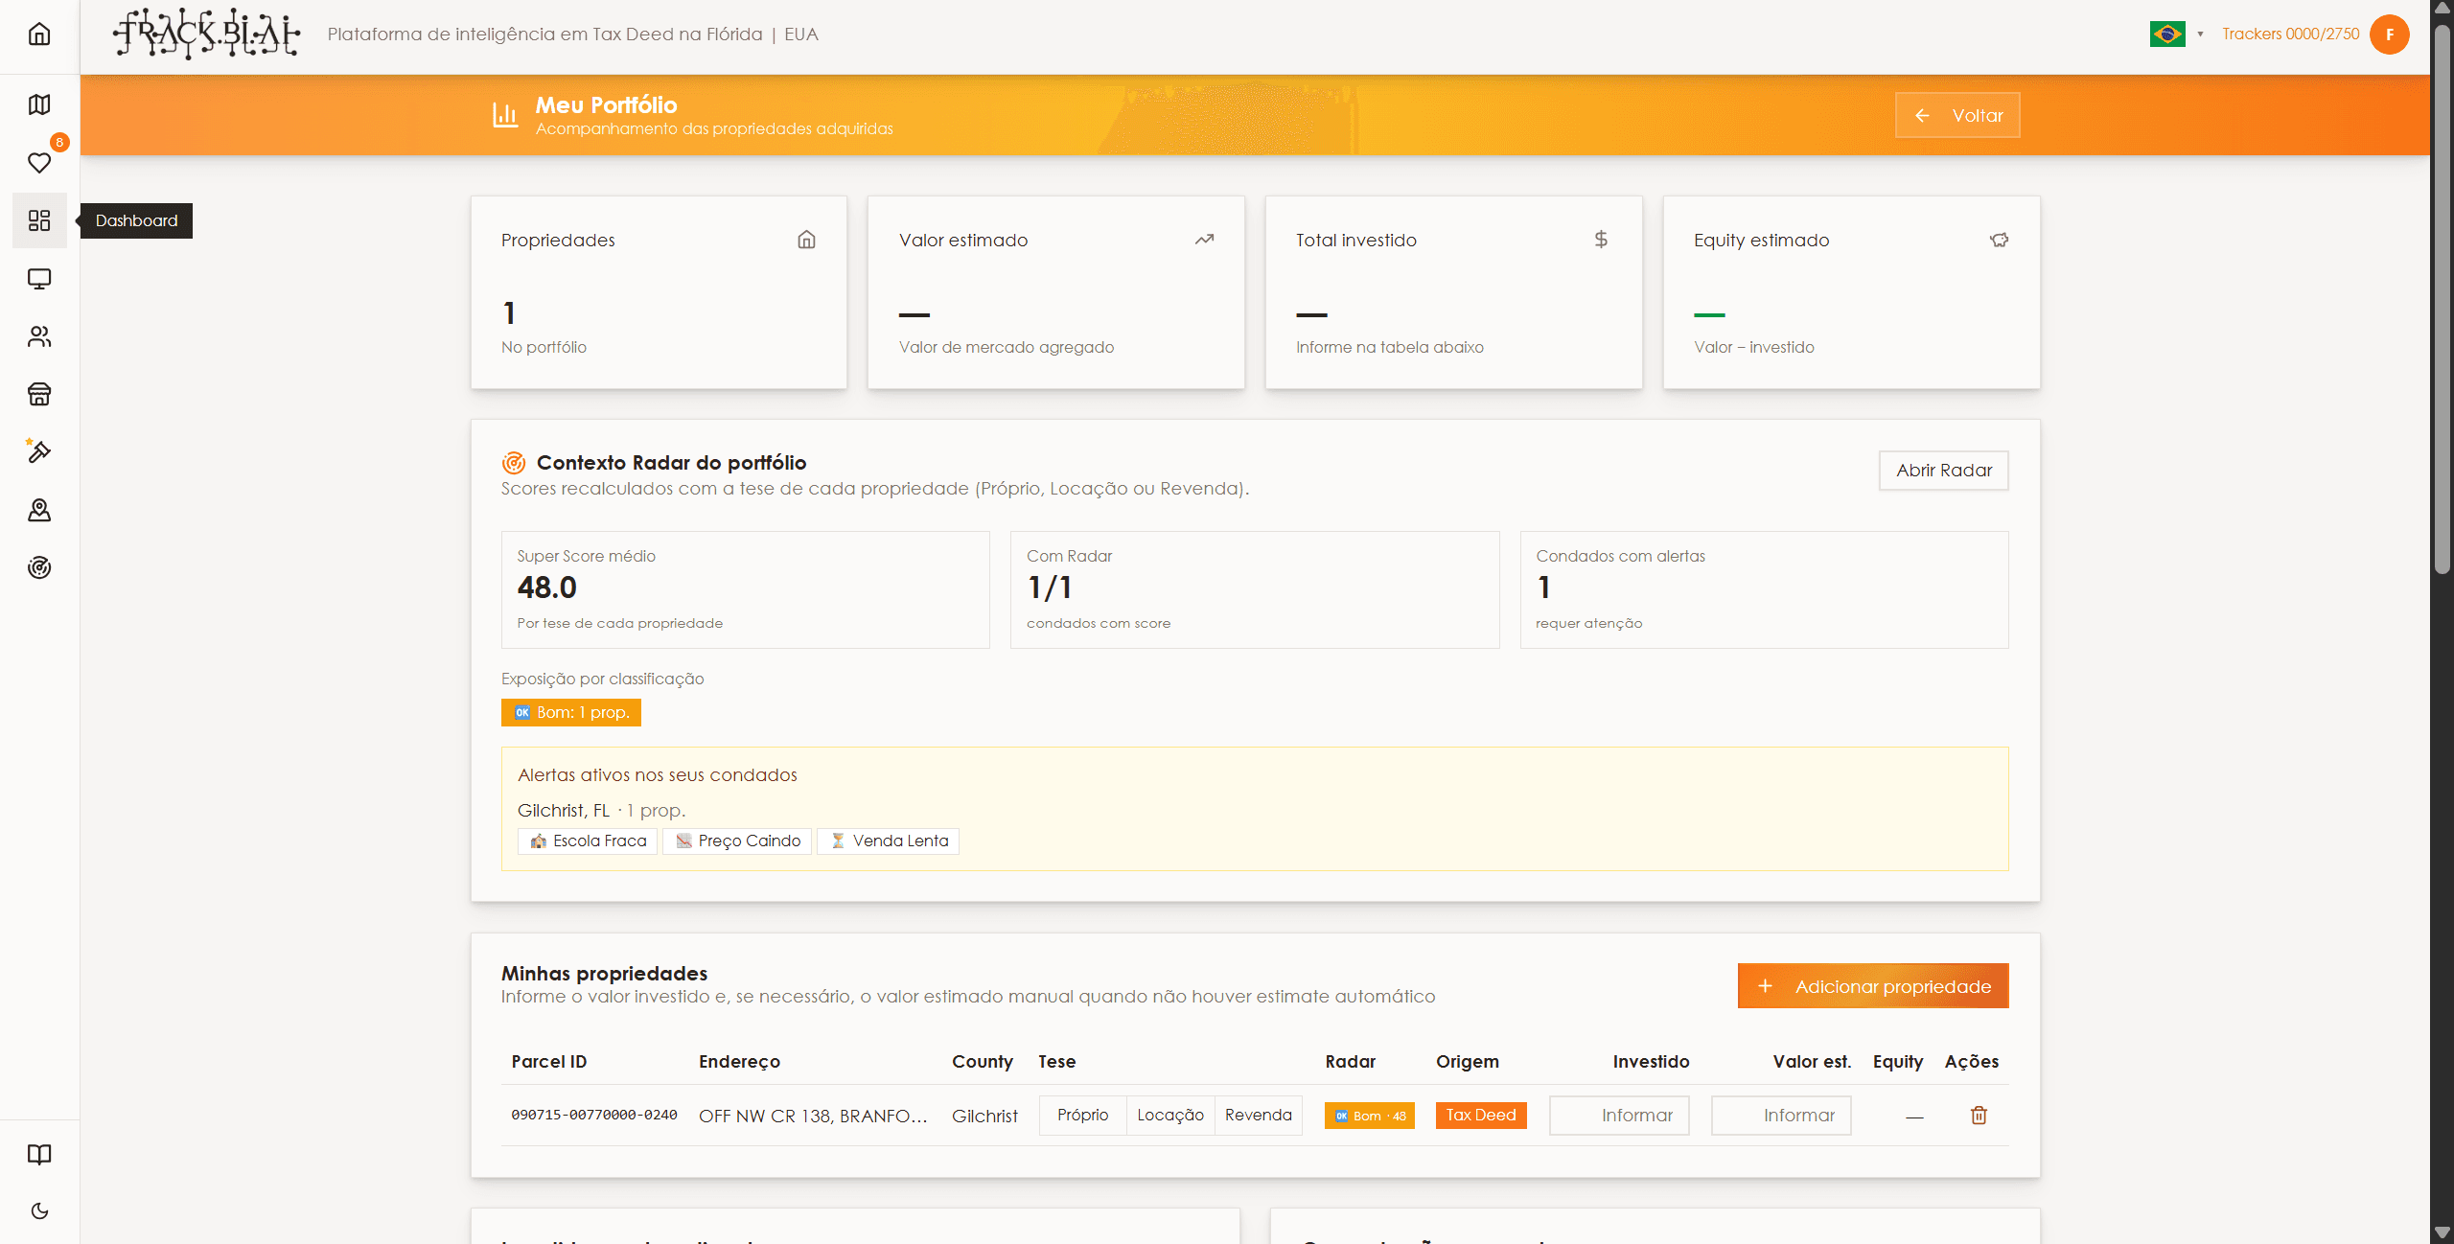This screenshot has width=2454, height=1244.
Task: Open the language flag dropdown
Action: (2176, 35)
